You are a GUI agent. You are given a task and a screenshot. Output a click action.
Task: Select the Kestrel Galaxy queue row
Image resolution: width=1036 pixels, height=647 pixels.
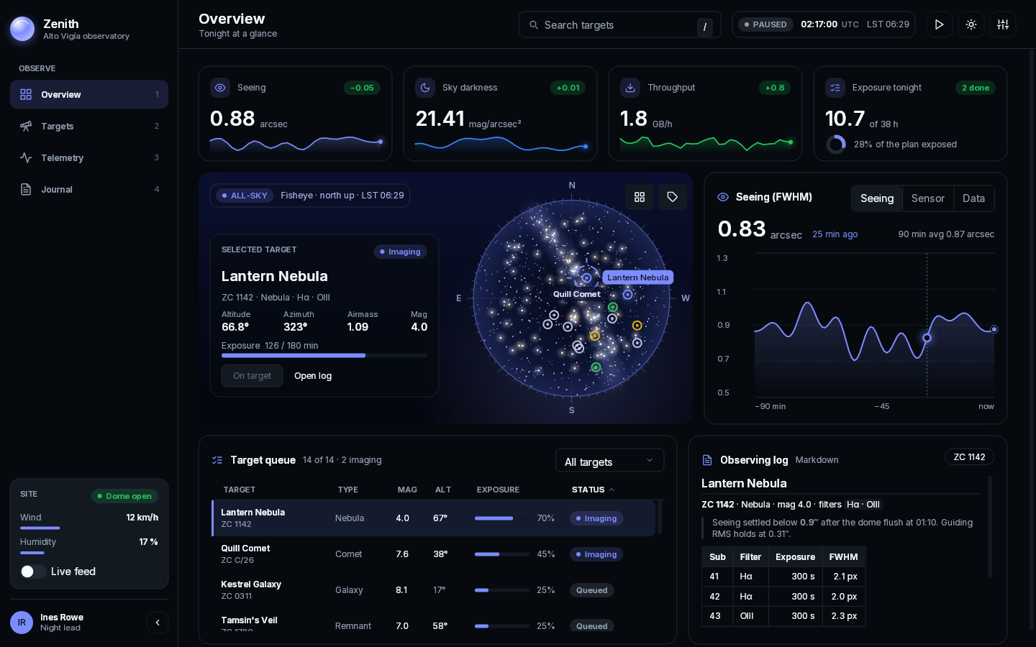(434, 590)
